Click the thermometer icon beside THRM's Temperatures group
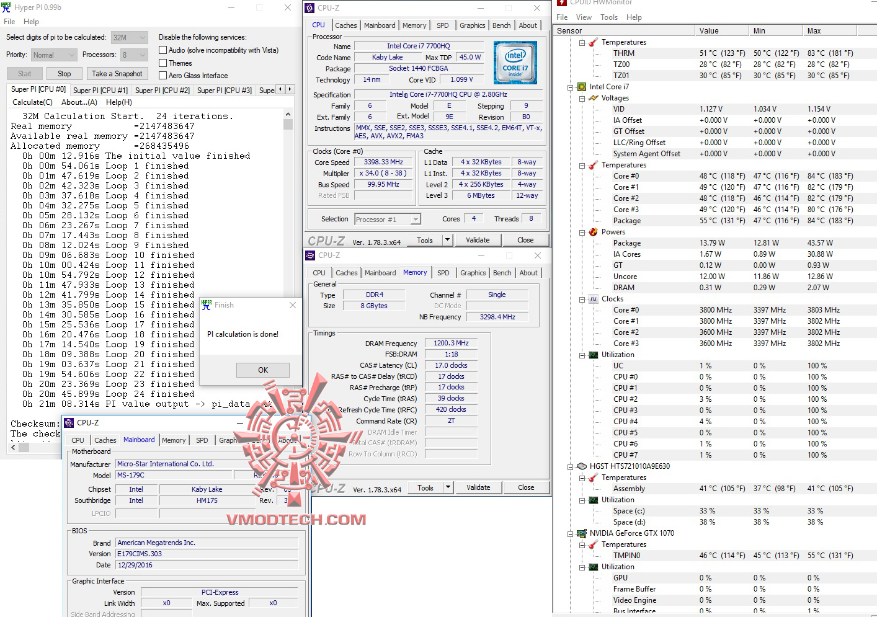 point(594,42)
